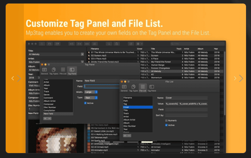Select Compilation in Tag Panel field list
The height and width of the screenshot is (158, 251).
pyautogui.click(x=58, y=111)
